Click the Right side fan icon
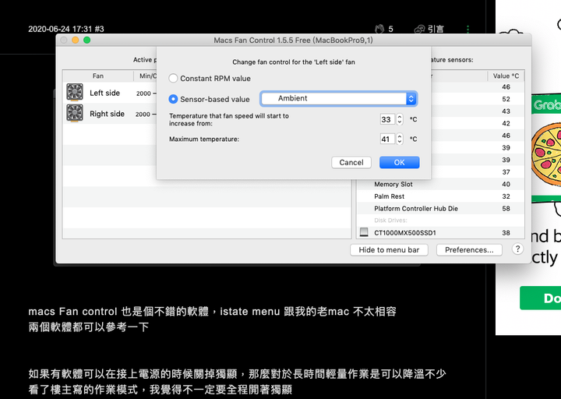The width and height of the screenshot is (561, 399). [x=75, y=113]
